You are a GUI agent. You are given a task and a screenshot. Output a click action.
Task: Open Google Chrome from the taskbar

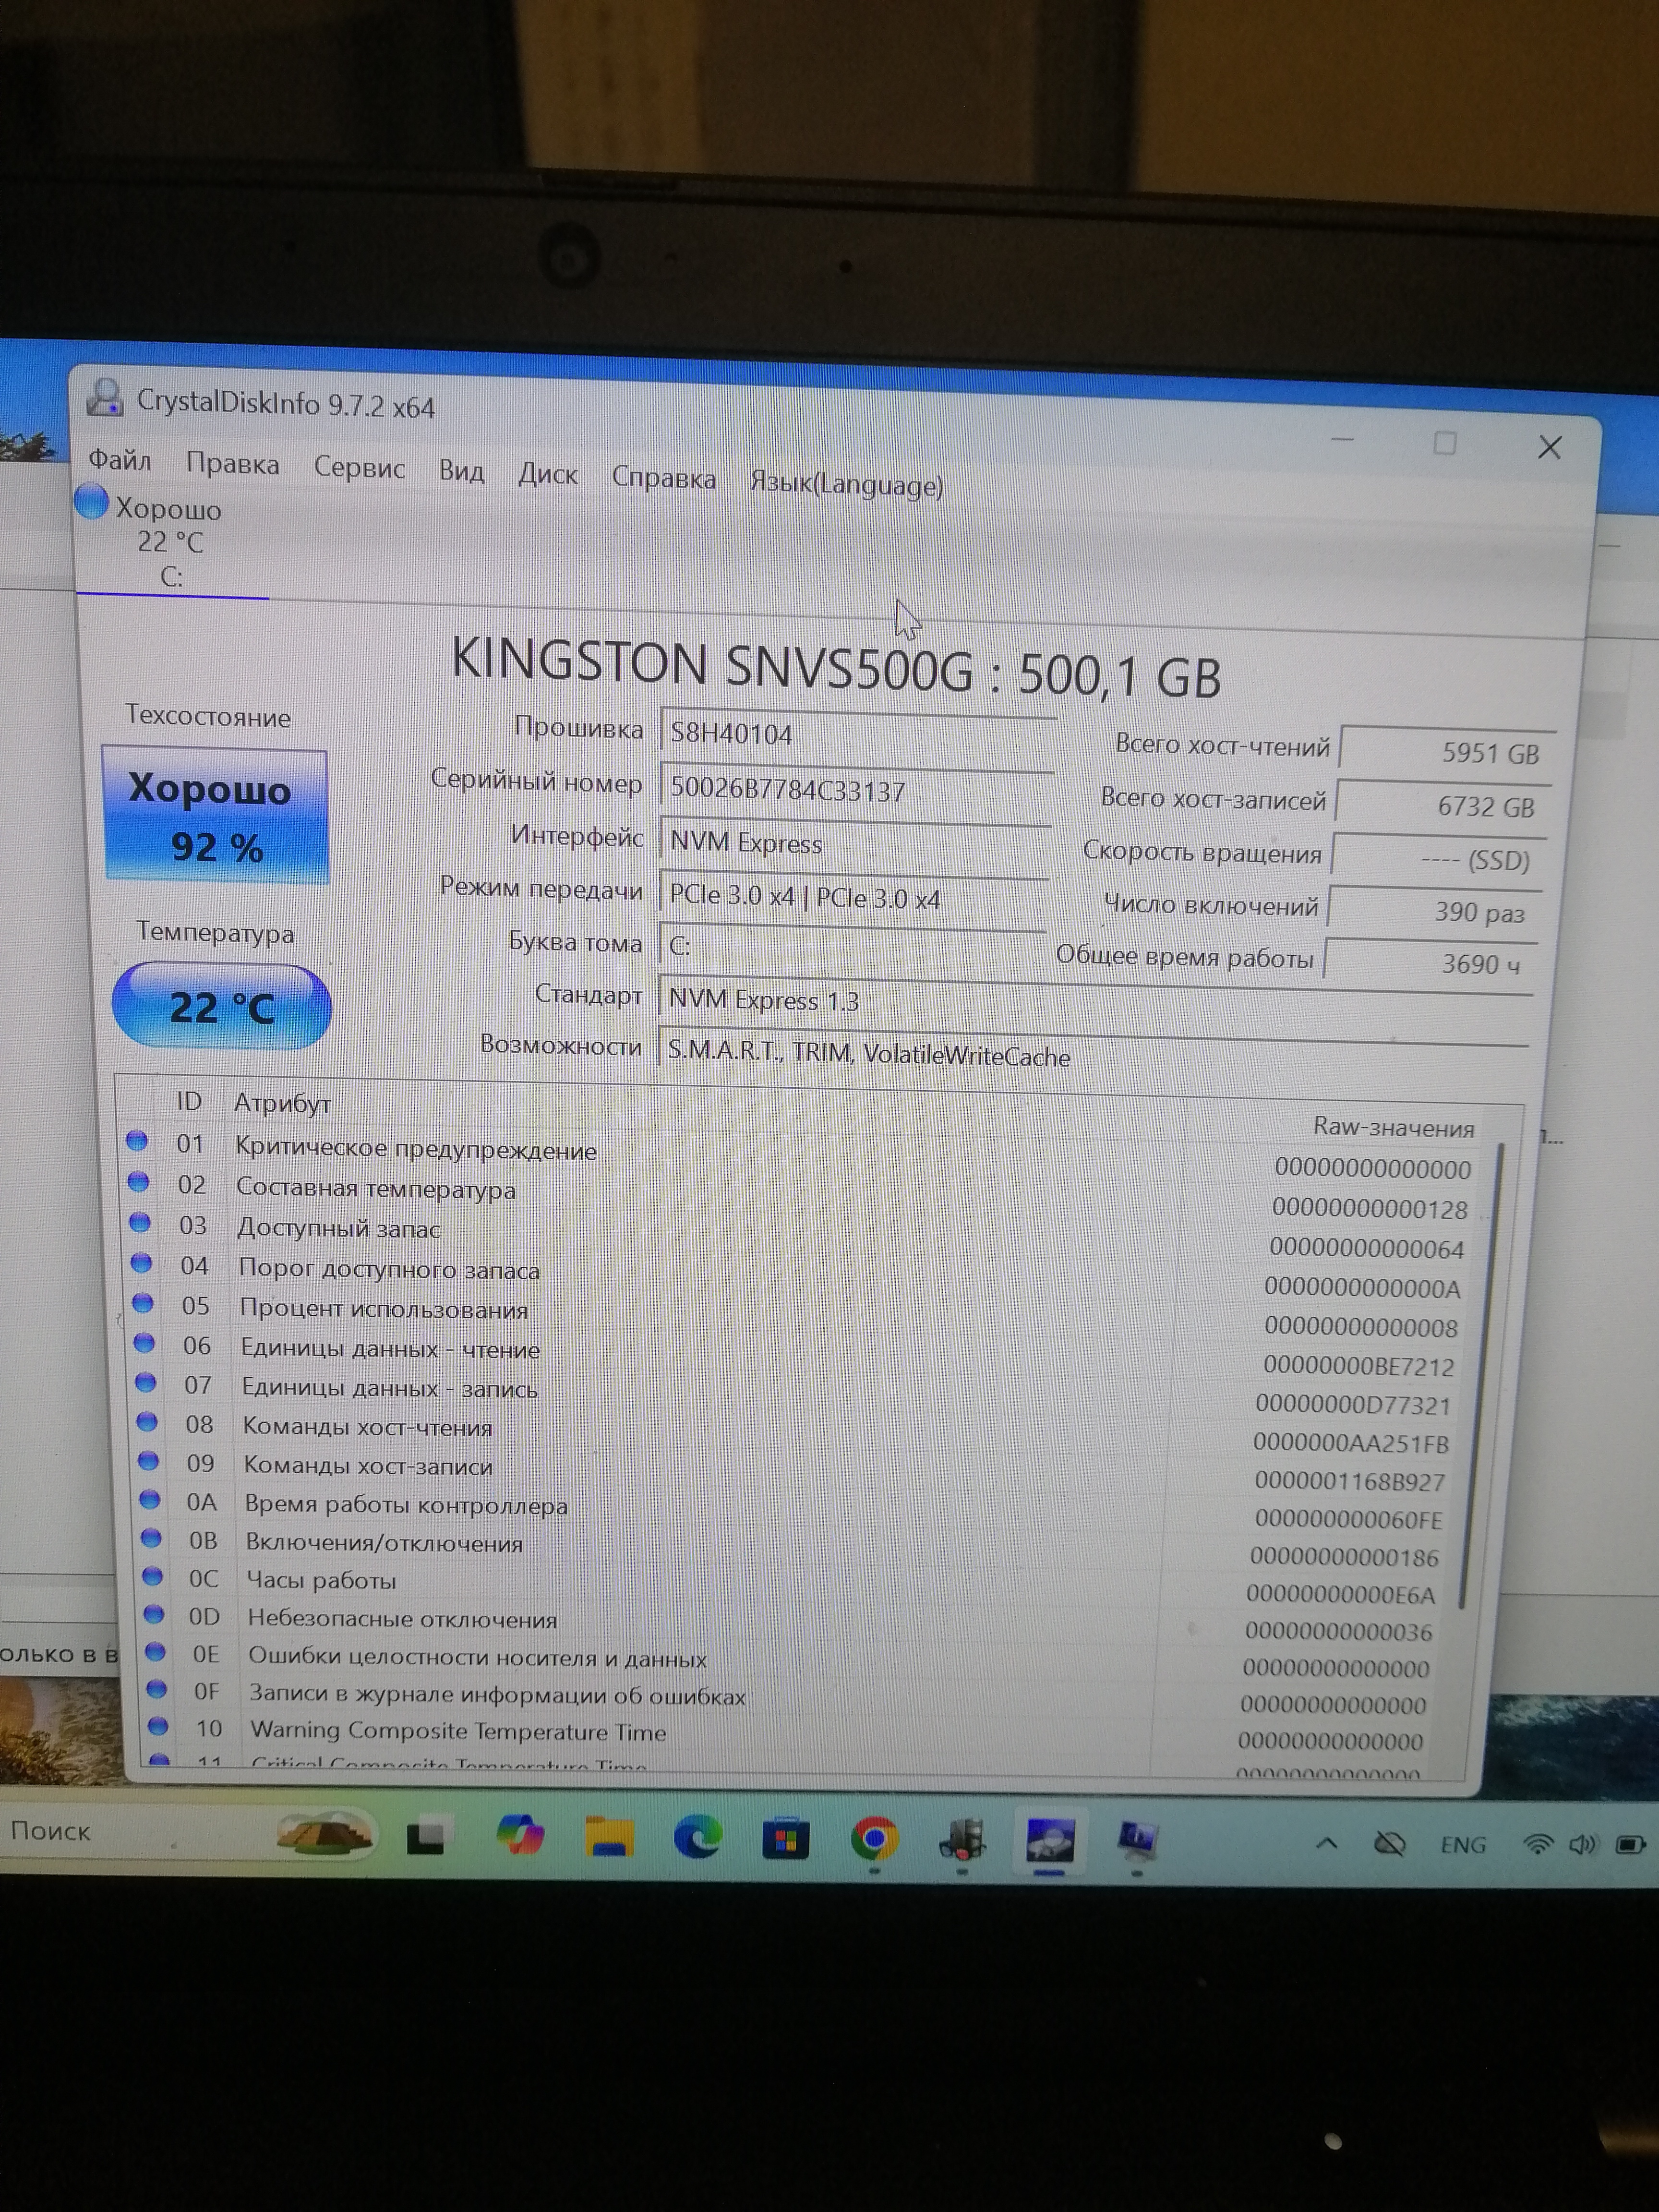click(x=874, y=1838)
